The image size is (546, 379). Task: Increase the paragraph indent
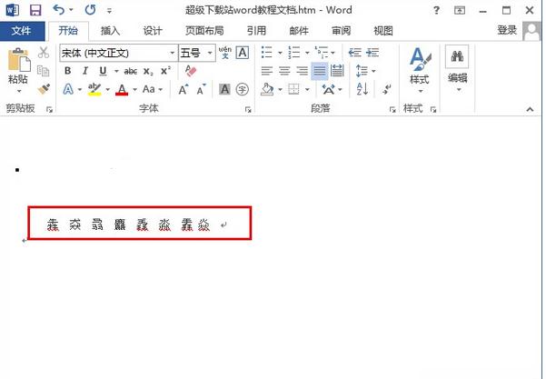pyautogui.click(x=372, y=53)
